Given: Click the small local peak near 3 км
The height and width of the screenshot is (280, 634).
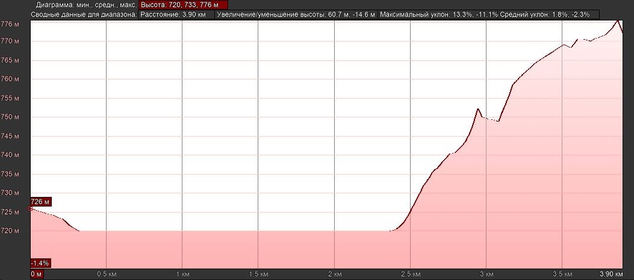Looking at the screenshot, I should click(x=477, y=109).
